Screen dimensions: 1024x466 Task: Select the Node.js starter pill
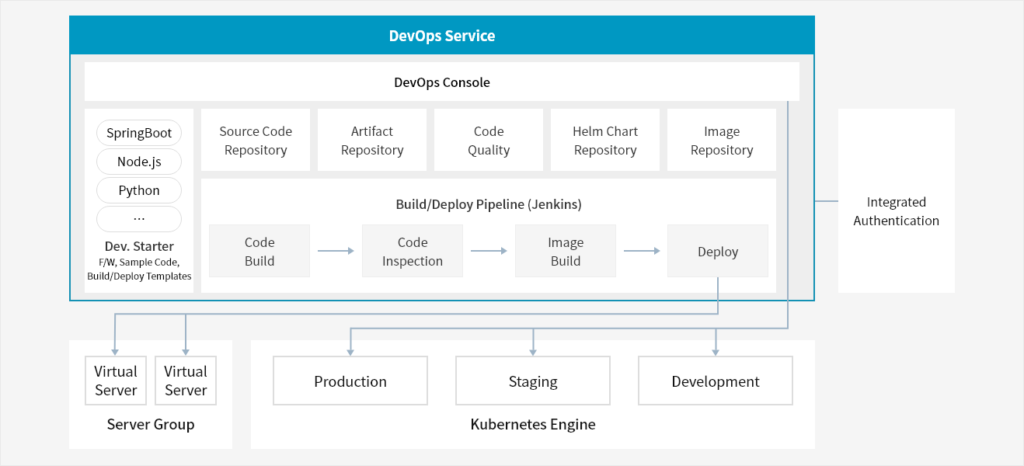pyautogui.click(x=139, y=162)
